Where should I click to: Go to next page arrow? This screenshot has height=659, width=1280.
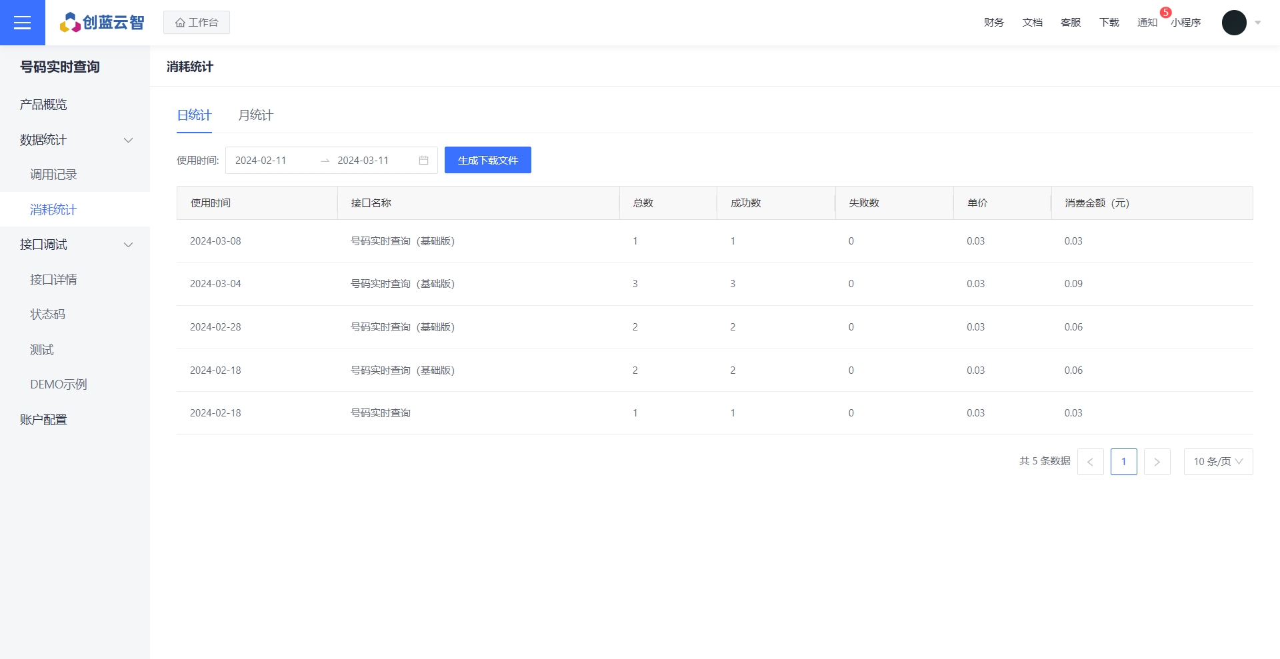coord(1157,462)
